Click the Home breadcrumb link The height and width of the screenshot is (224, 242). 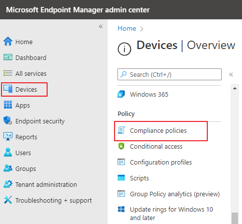pos(127,28)
